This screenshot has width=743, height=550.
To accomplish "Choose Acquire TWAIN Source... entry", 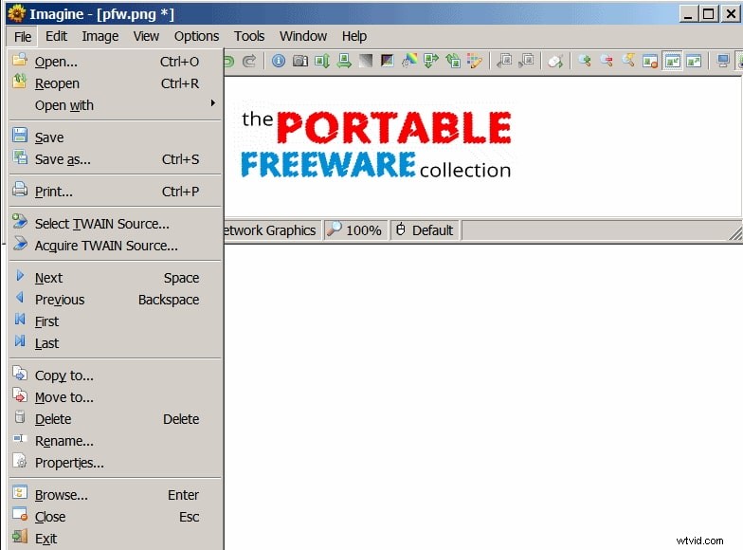I will coord(116,246).
